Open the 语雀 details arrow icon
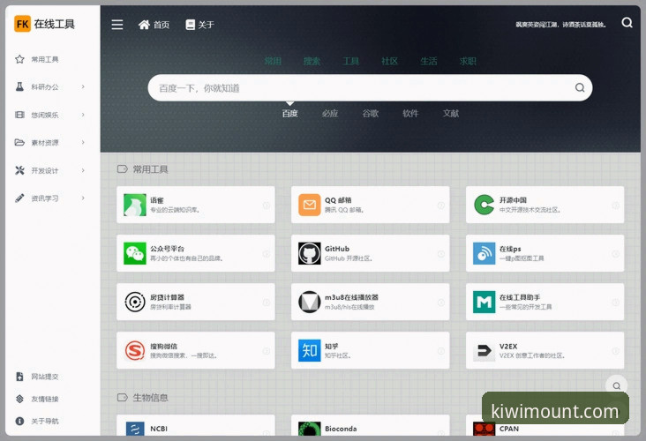 (x=267, y=205)
